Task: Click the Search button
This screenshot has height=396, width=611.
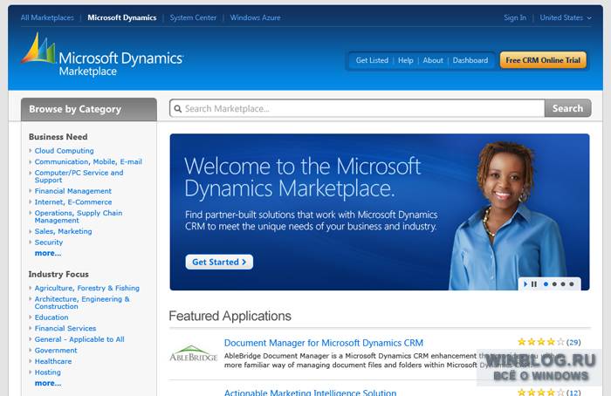Action: [567, 108]
